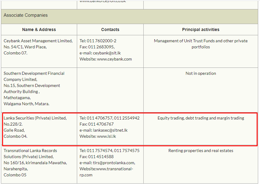Select 'Renting properties and real estates' text
The width and height of the screenshot is (260, 187).
pyautogui.click(x=200, y=151)
